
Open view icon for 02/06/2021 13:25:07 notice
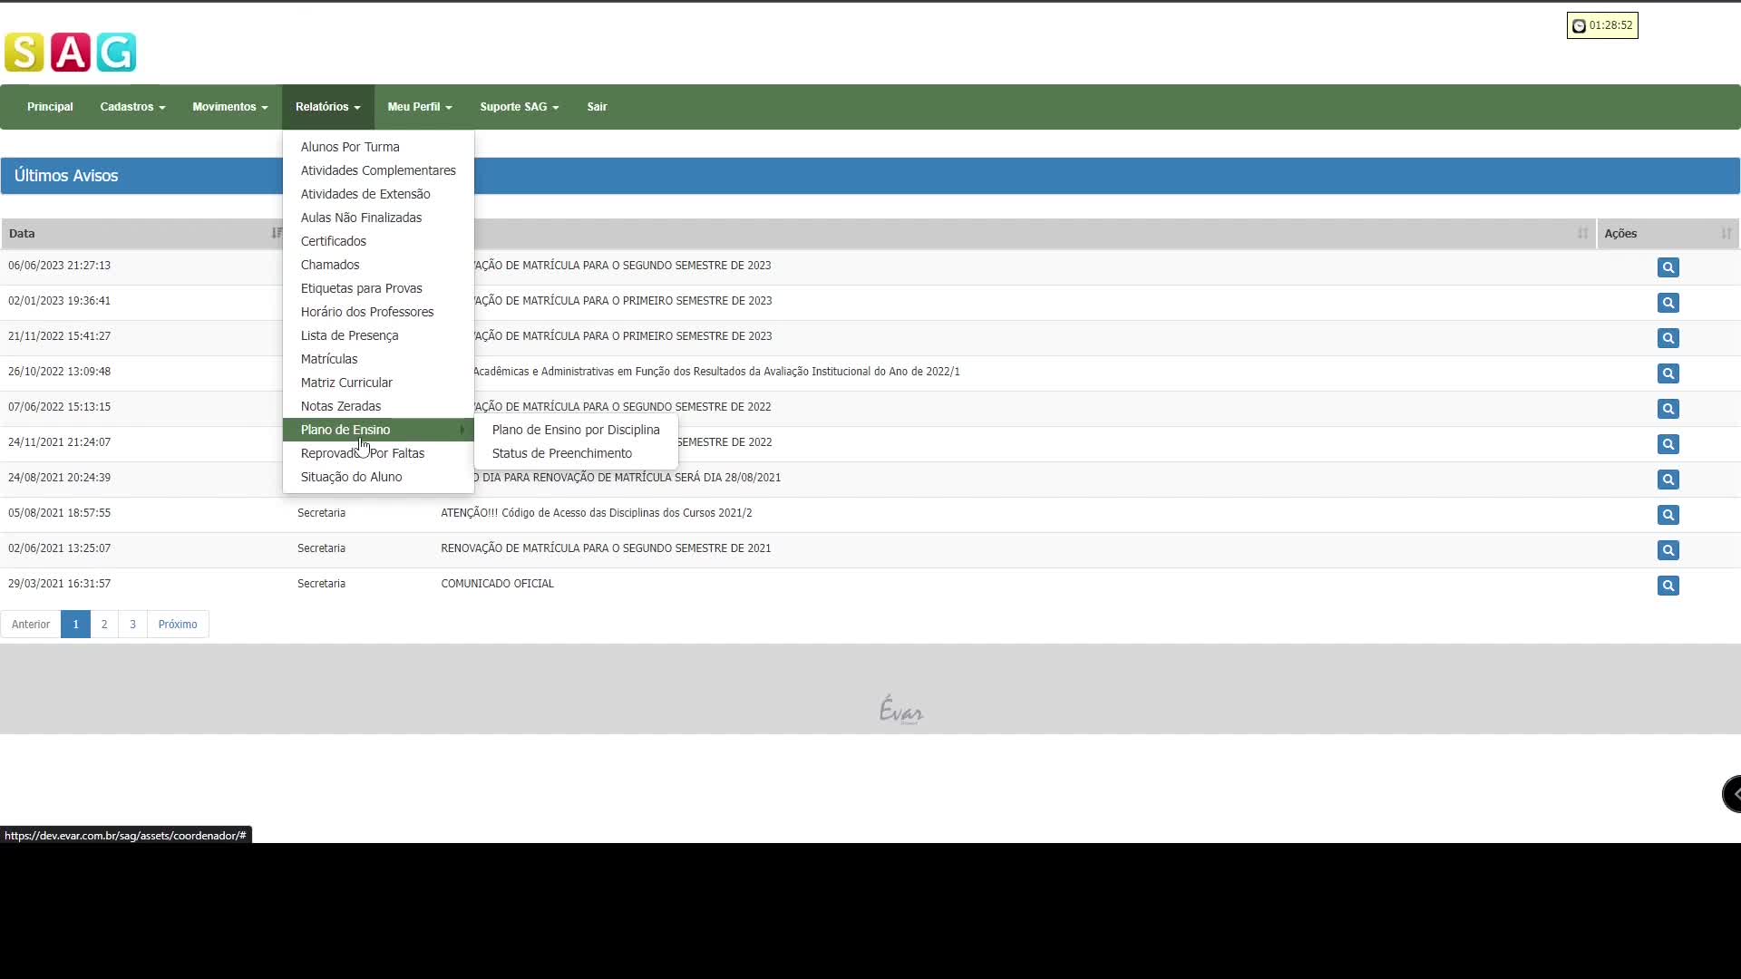pos(1668,550)
